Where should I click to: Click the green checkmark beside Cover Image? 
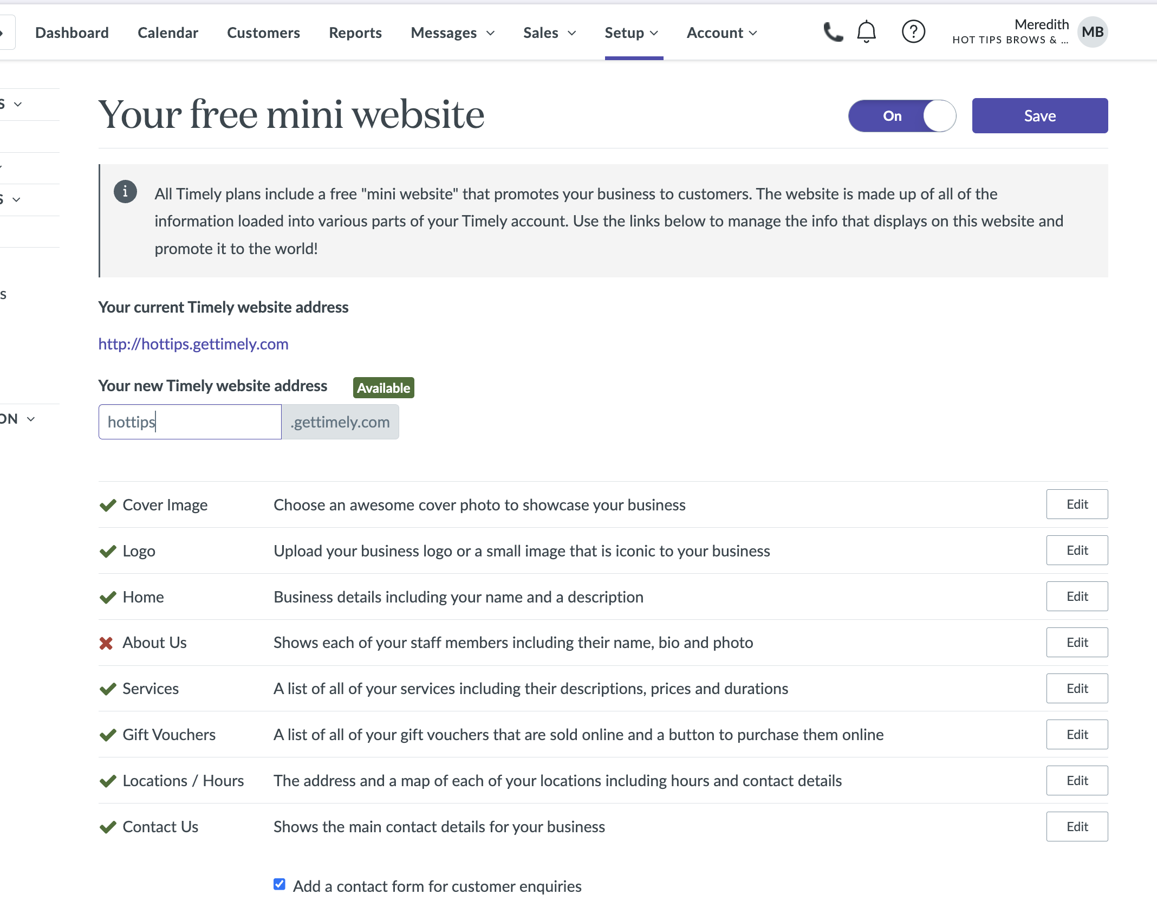point(108,505)
